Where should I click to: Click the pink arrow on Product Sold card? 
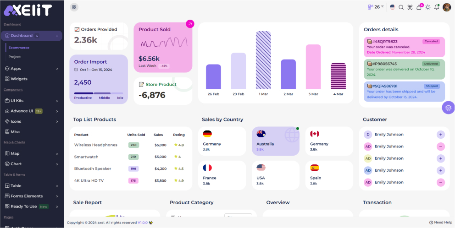pyautogui.click(x=189, y=24)
